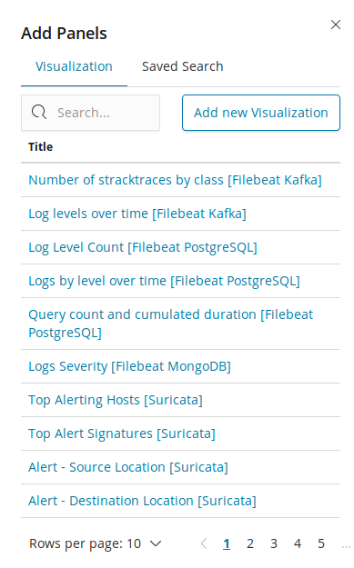Select the Visualization tab
Viewport: 354px width, 568px height.
(x=74, y=66)
